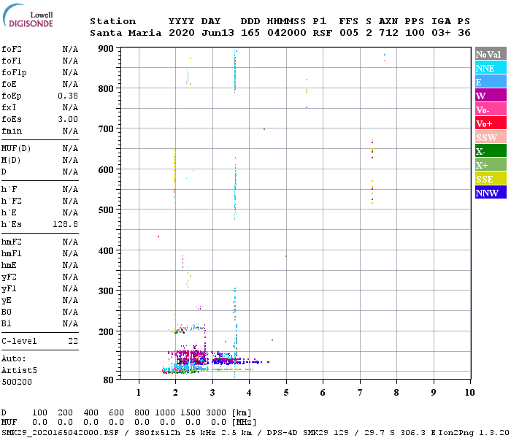
Task: Click the 5 MHz frequency axis label
Action: click(286, 393)
